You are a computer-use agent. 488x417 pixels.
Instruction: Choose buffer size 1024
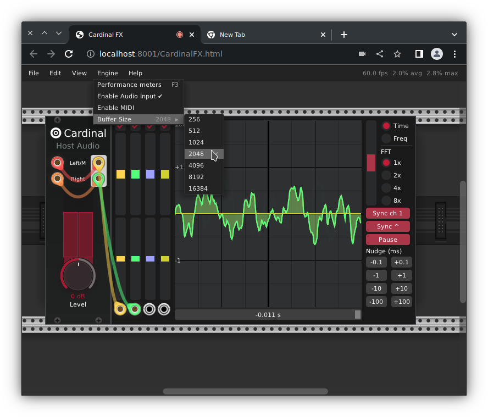click(x=204, y=142)
